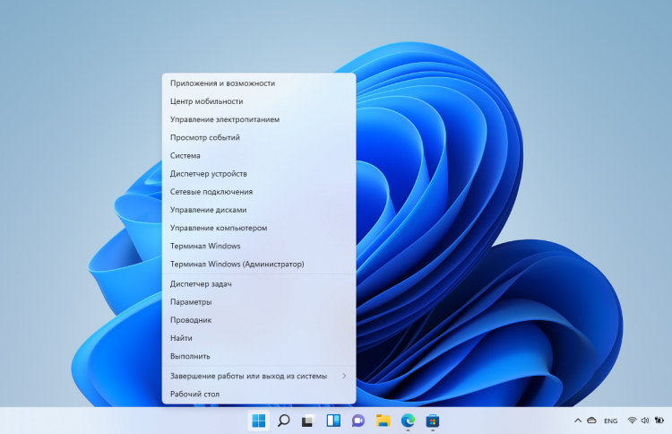This screenshot has width=672, height=434.
Task: Open the volume speaker tray icon
Action: pyautogui.click(x=646, y=421)
